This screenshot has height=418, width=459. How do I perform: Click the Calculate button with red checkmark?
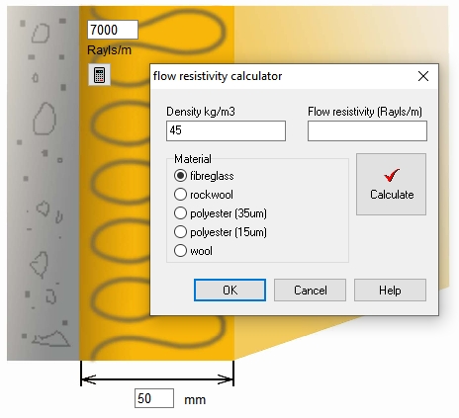391,185
